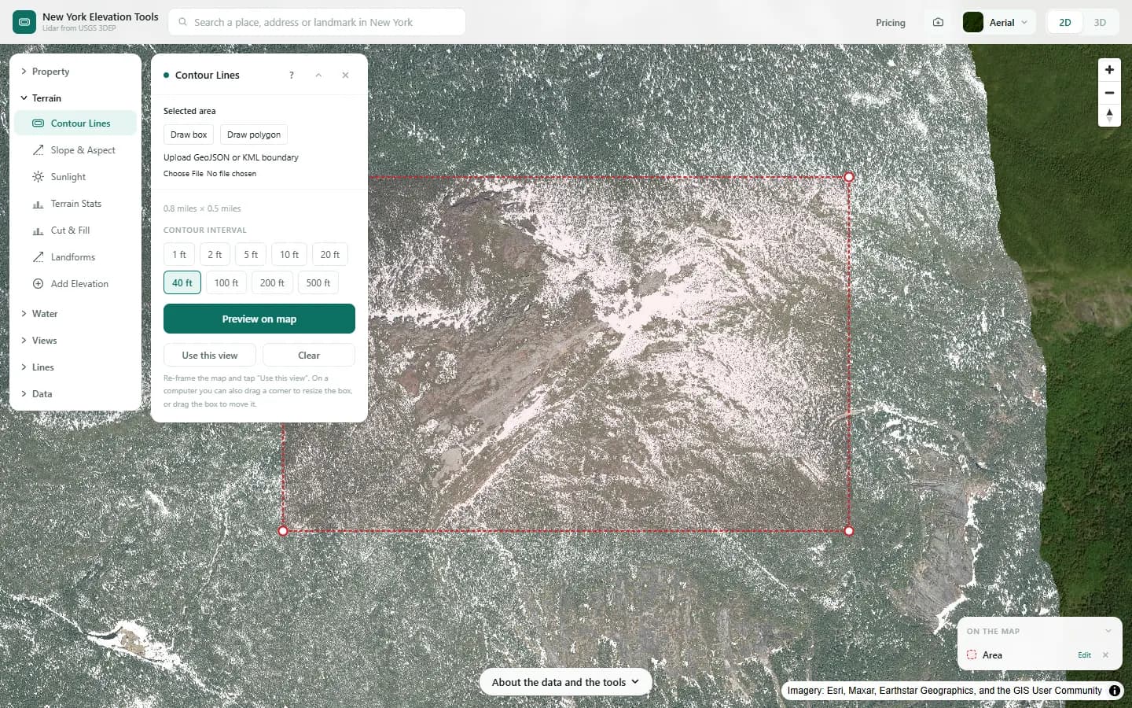Set contour interval to 5 ft
Screen dimensions: 1132x708
point(251,255)
